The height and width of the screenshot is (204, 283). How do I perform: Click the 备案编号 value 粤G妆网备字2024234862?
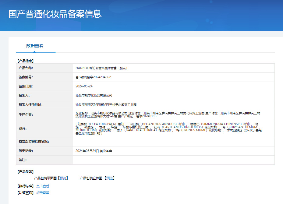tap(93, 77)
